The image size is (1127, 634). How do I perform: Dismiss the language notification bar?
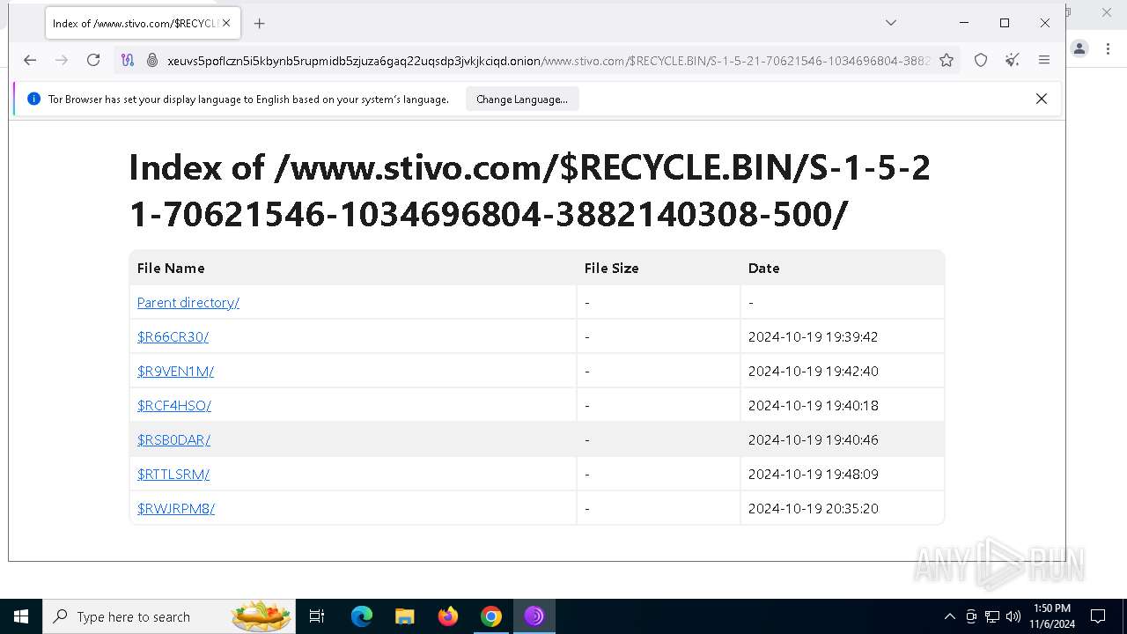pos(1042,99)
